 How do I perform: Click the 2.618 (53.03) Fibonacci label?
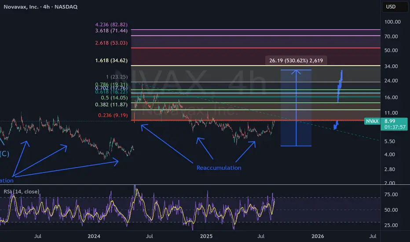coord(111,43)
